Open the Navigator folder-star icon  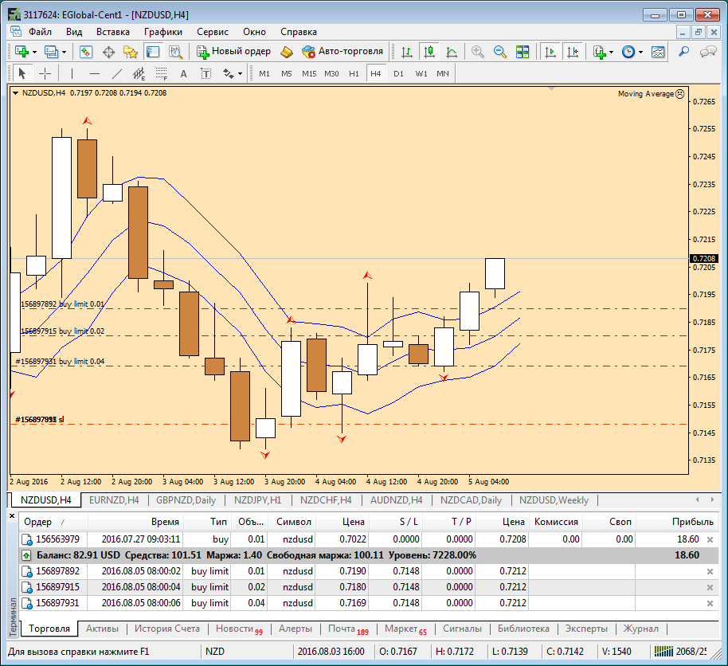(x=131, y=52)
